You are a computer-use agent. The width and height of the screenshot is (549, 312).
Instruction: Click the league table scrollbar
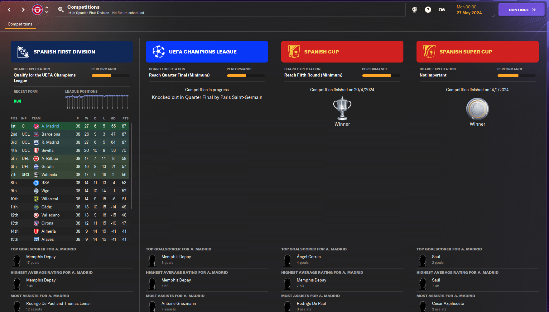click(131, 166)
